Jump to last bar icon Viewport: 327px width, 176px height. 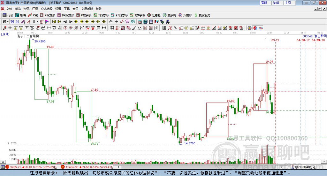(59, 22)
